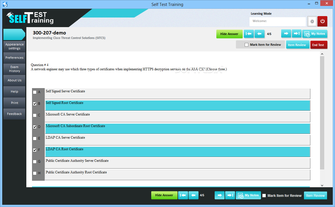Click the Question # 4 label
The width and height of the screenshot is (335, 207).
pos(40,65)
